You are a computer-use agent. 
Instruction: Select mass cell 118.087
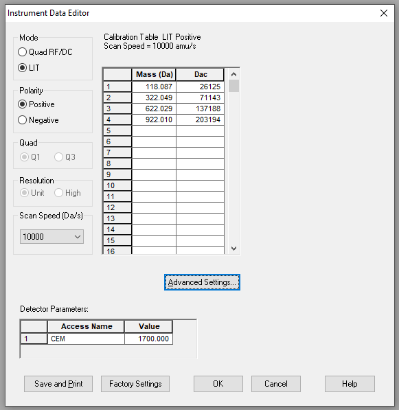pyautogui.click(x=154, y=87)
